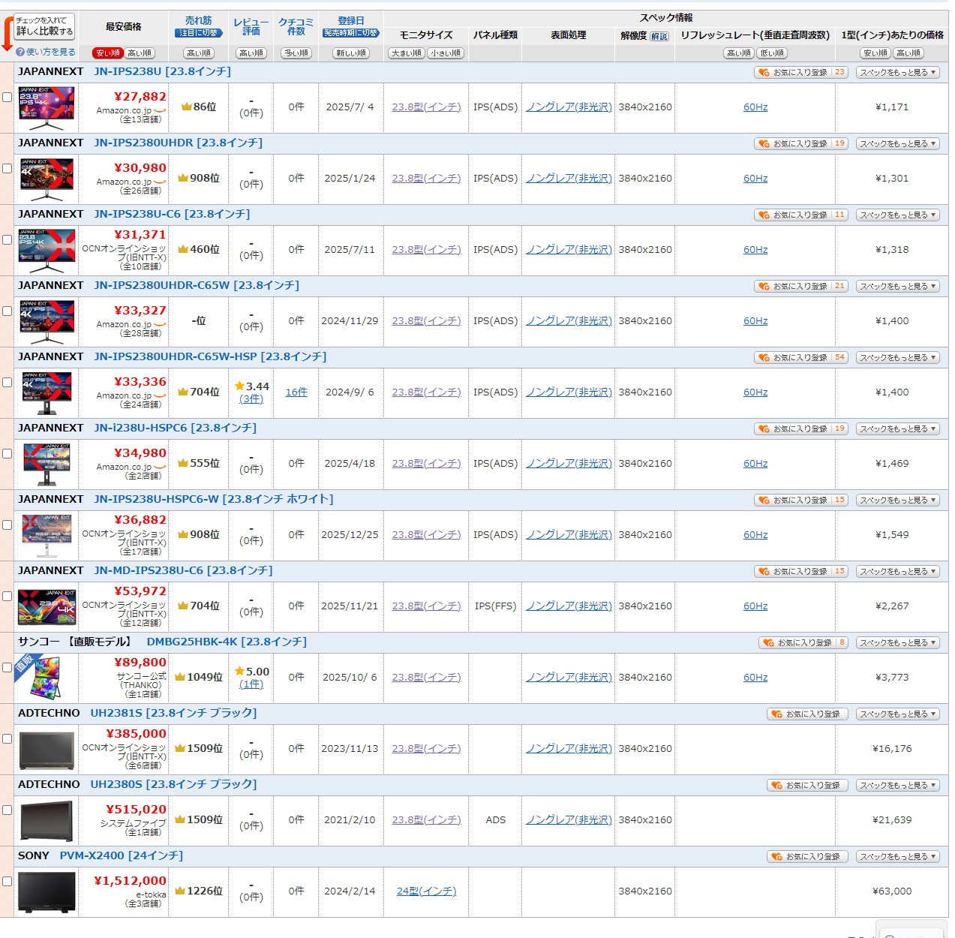Open スペックをもっと見る for ADTECHNO UH2380S
The width and height of the screenshot is (955, 938).
coord(898,786)
